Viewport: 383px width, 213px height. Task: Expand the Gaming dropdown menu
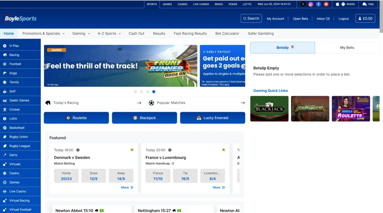point(81,33)
